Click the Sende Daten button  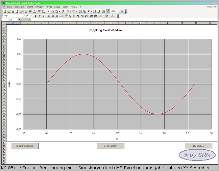(x=111, y=146)
